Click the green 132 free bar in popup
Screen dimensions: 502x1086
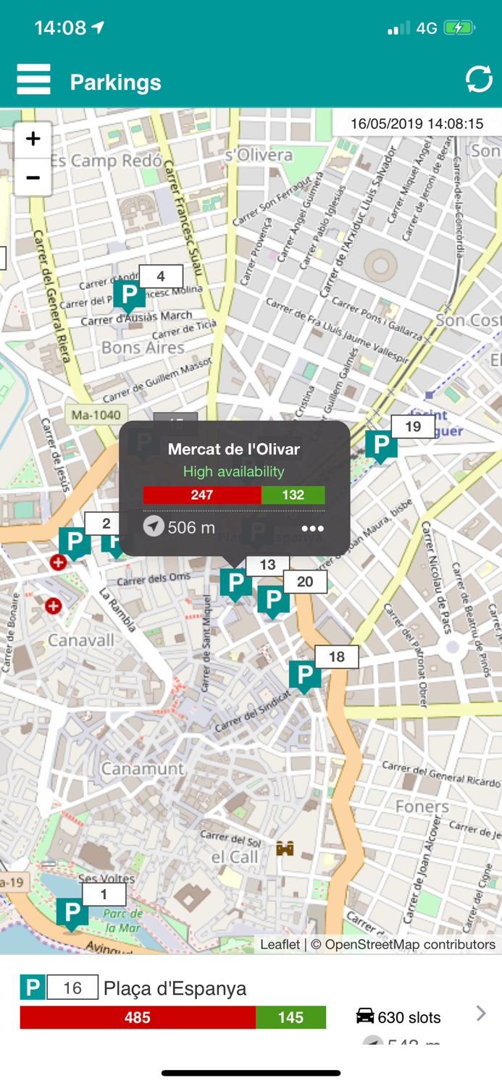click(293, 495)
